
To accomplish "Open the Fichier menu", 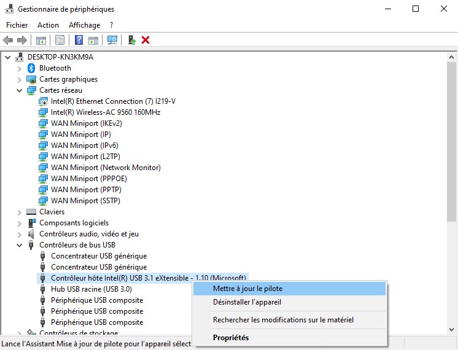I will click(17, 25).
